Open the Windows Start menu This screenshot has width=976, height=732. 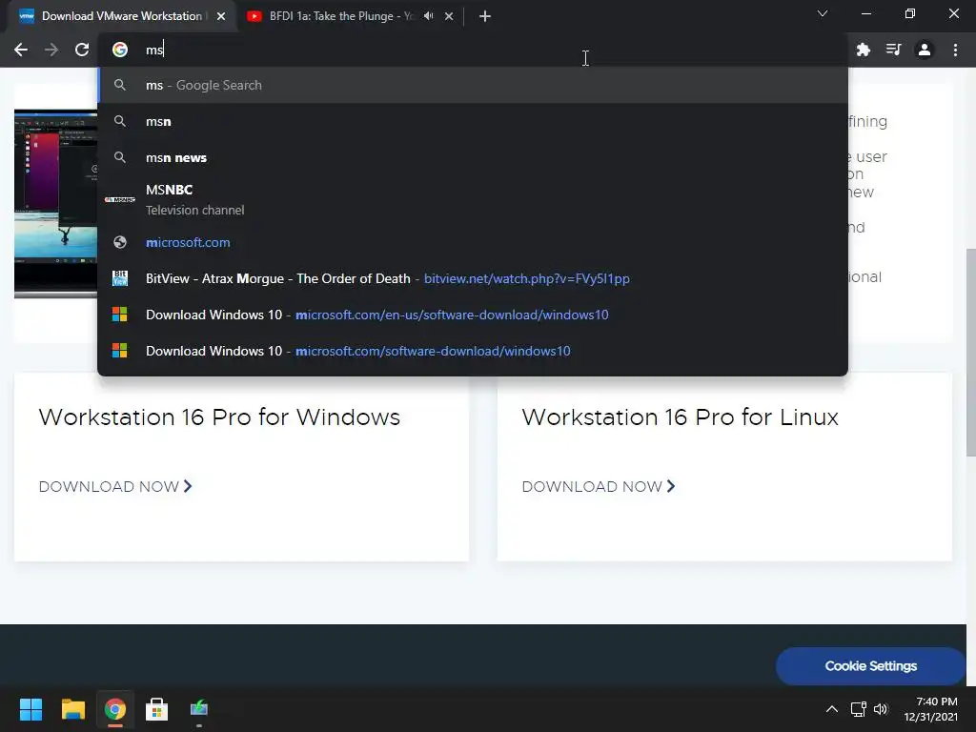click(x=30, y=709)
